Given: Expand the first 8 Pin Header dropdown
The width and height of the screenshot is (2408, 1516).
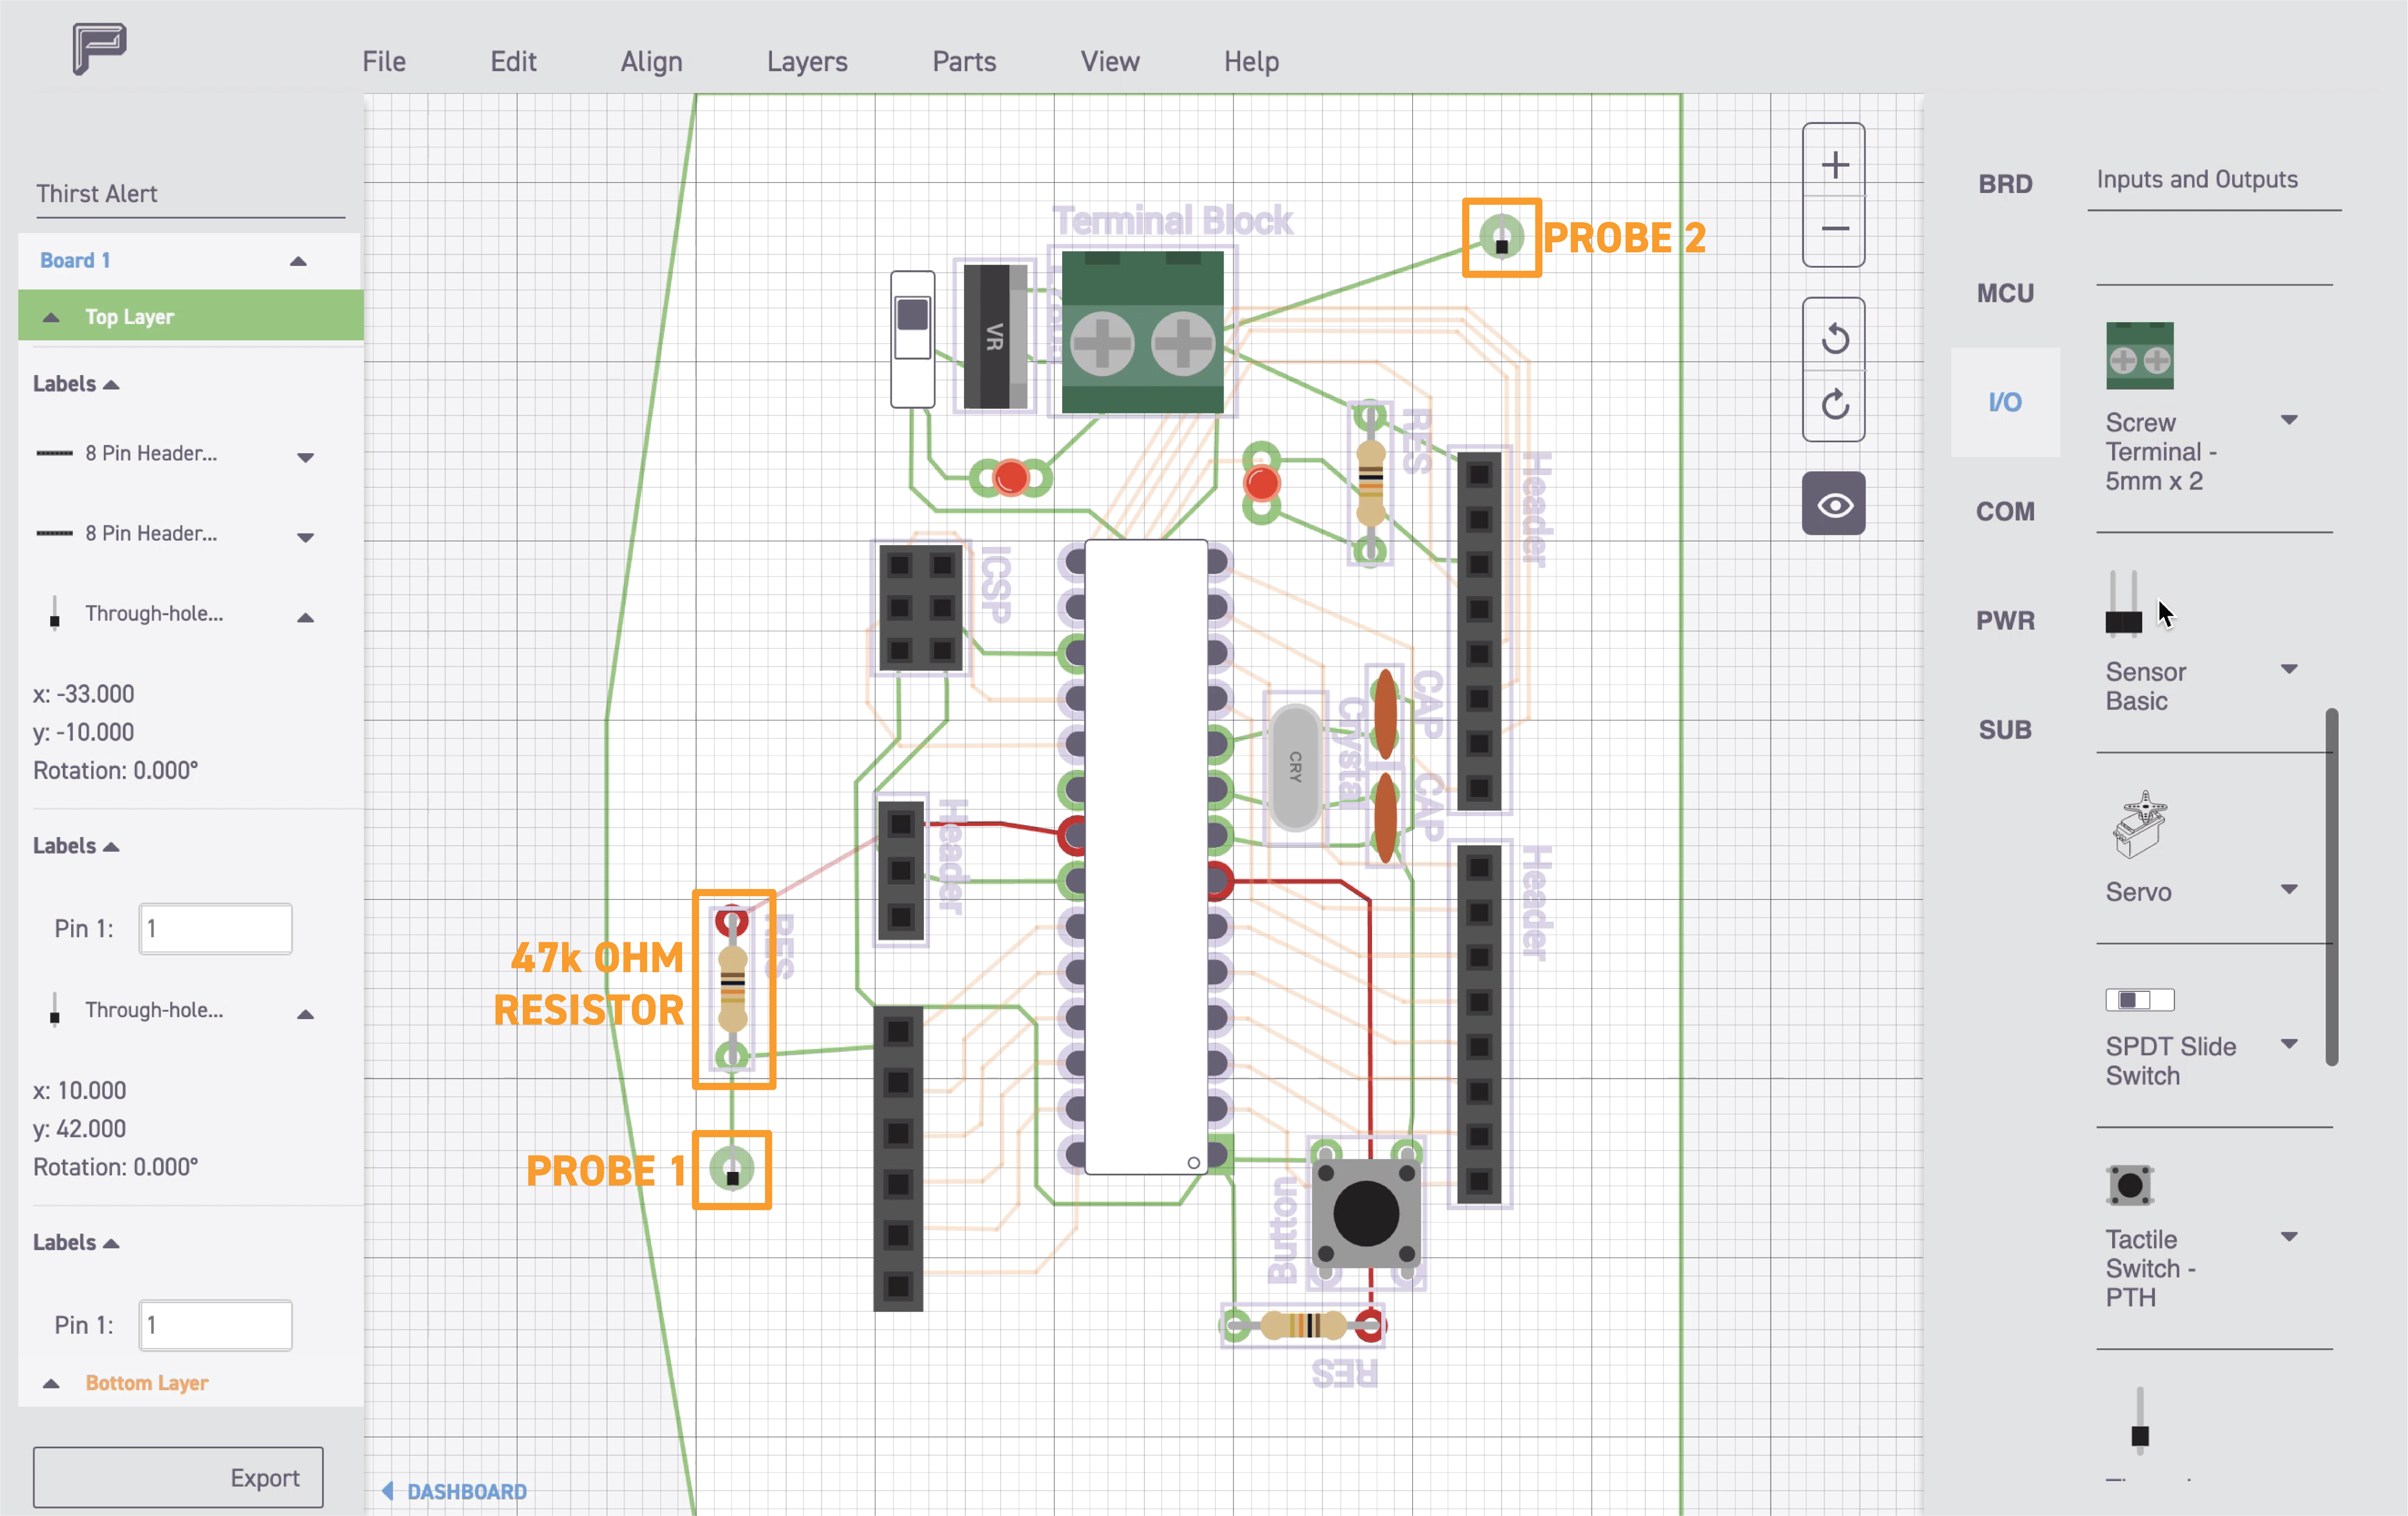Looking at the screenshot, I should tap(306, 456).
